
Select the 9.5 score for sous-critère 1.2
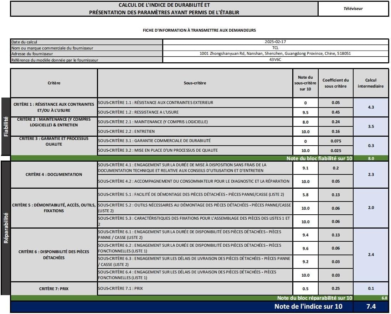pos(305,112)
